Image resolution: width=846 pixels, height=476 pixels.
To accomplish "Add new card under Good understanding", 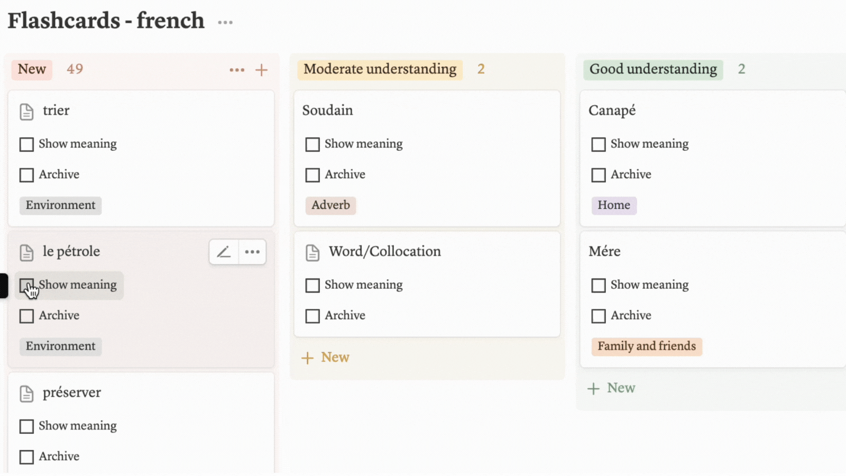I will point(612,388).
